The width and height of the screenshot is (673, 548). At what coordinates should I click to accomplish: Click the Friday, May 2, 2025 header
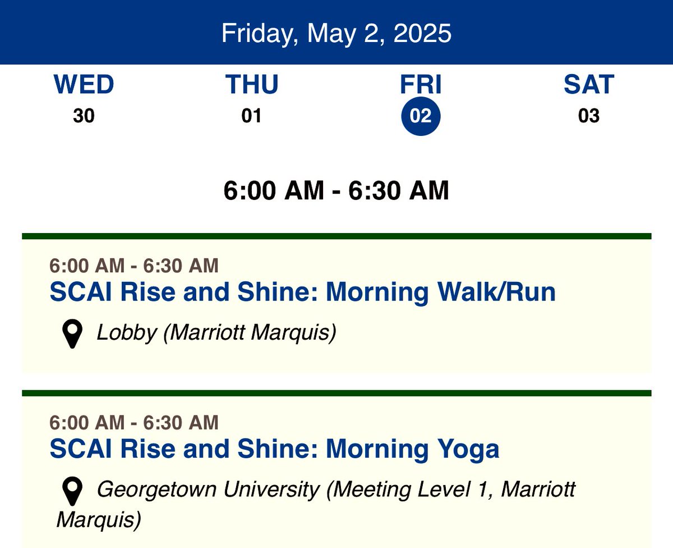(336, 33)
